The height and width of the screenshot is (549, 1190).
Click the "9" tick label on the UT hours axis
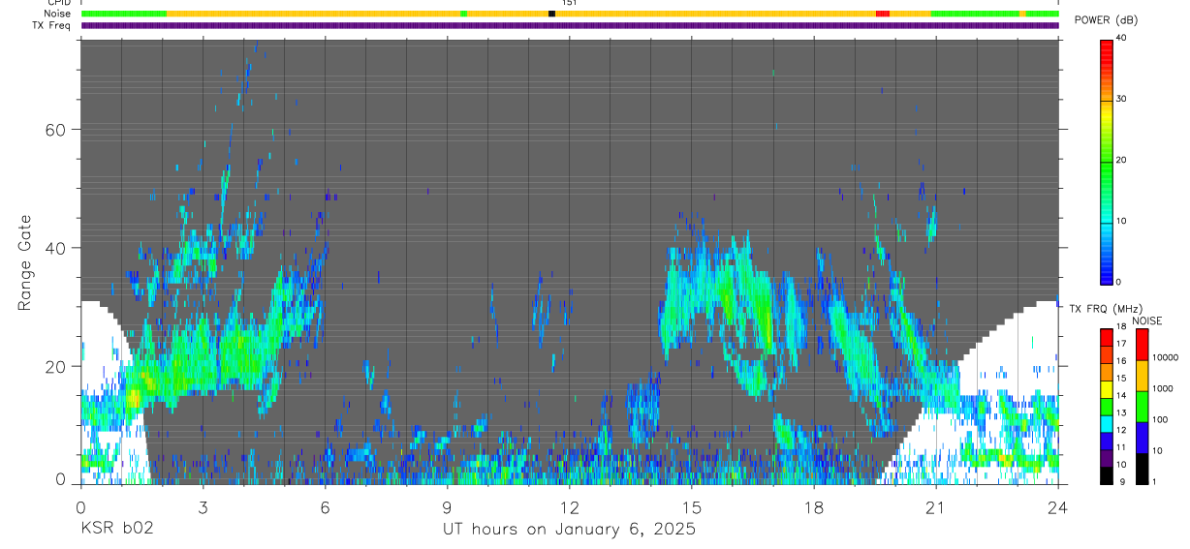pos(447,507)
